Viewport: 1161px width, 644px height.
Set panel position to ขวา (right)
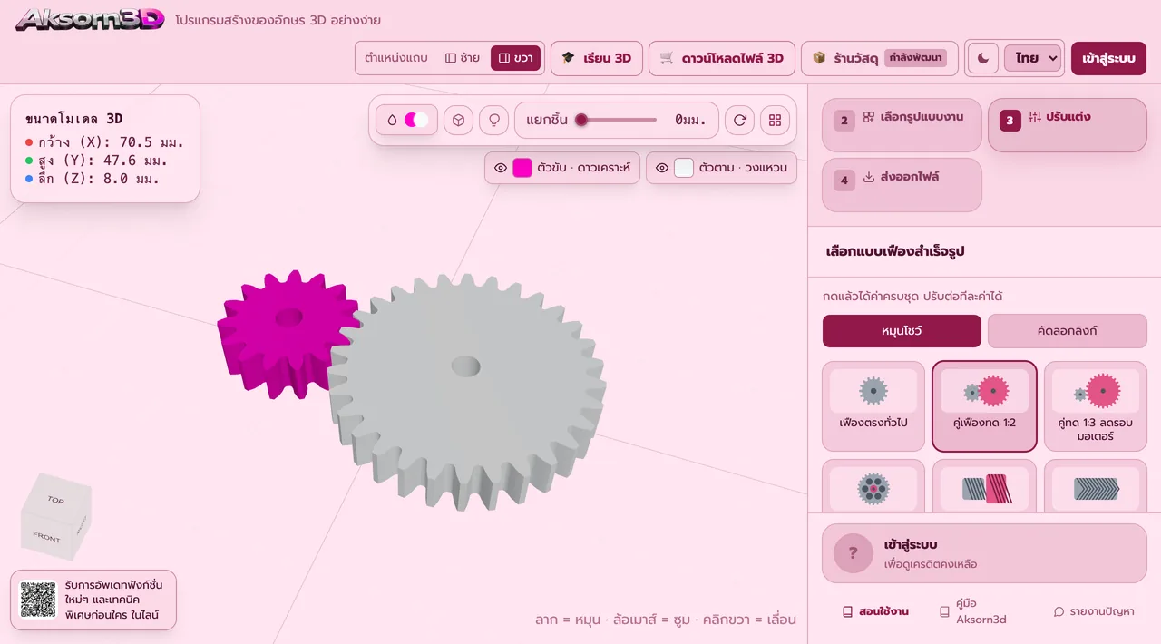tap(515, 58)
